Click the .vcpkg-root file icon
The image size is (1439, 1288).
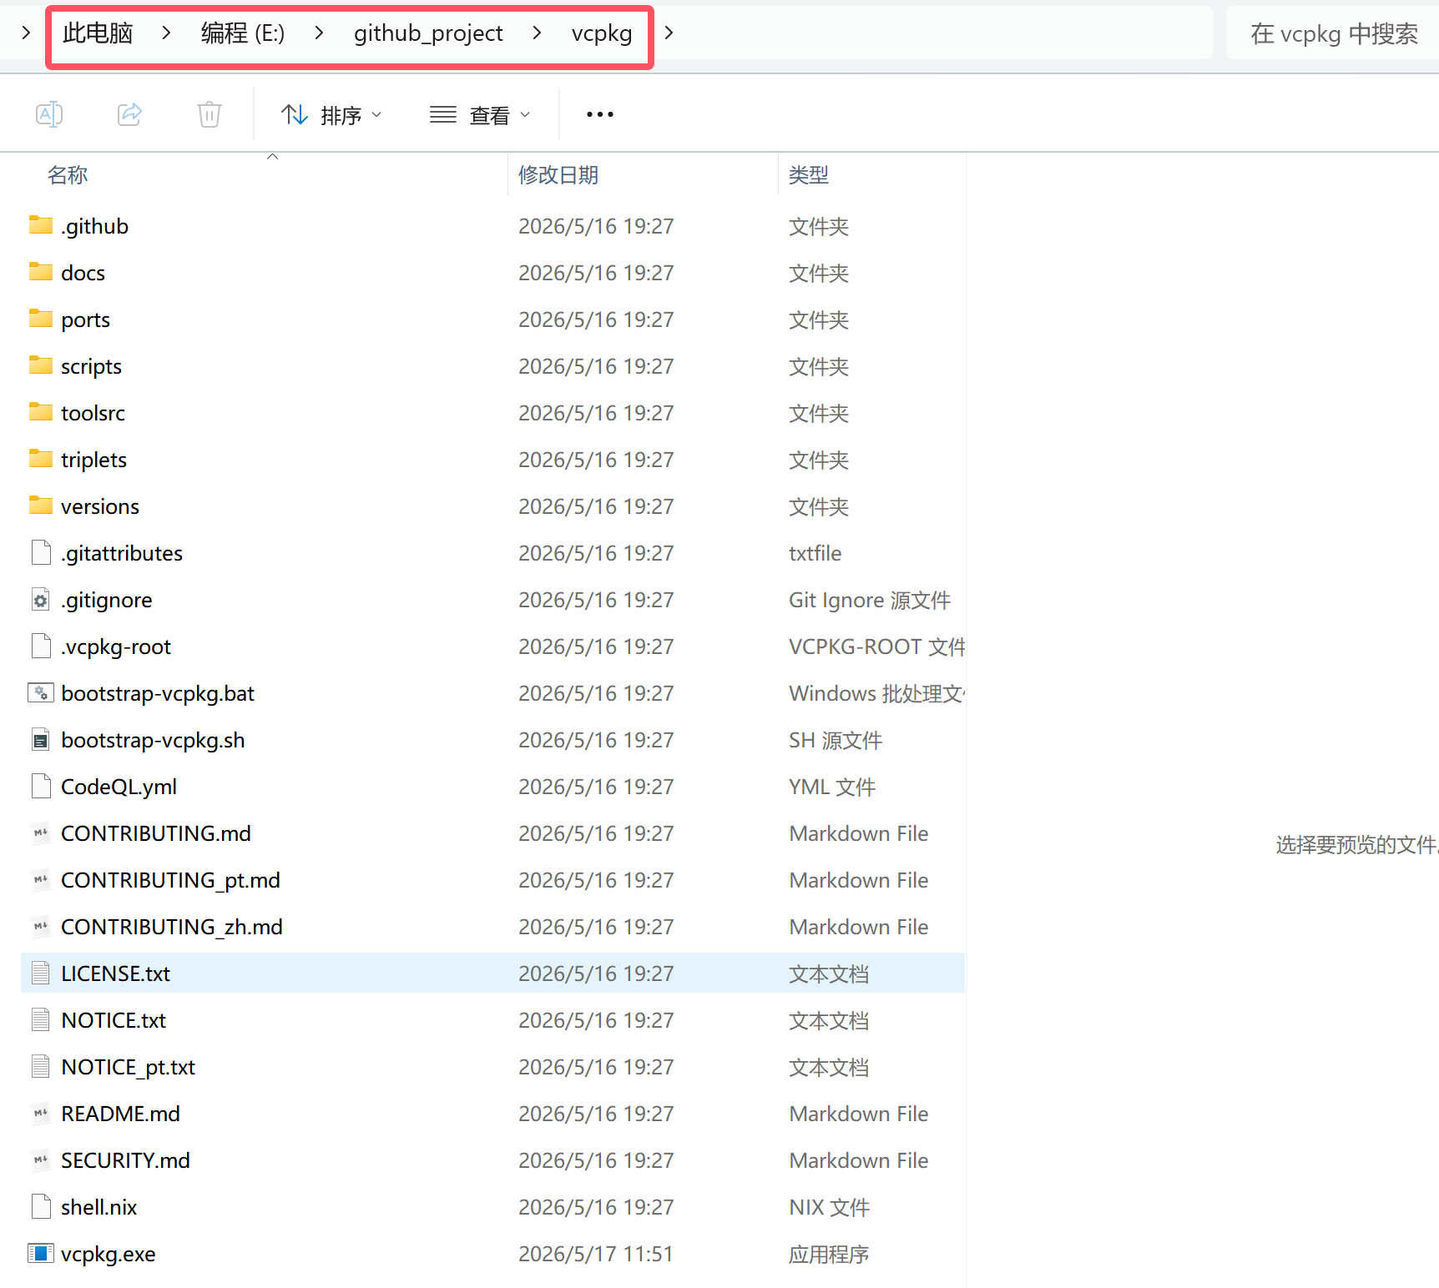tap(41, 646)
